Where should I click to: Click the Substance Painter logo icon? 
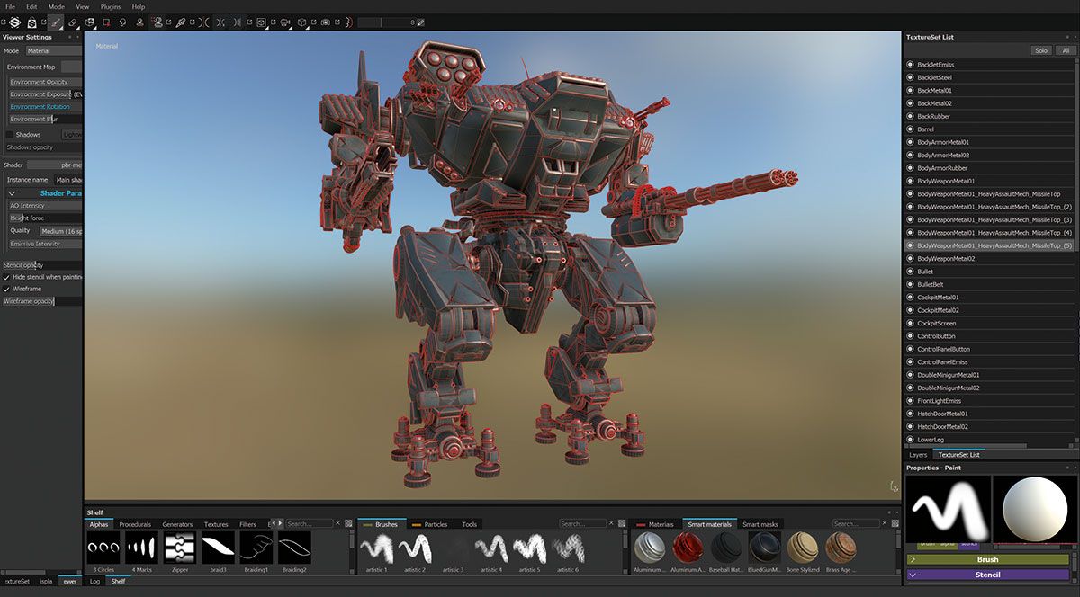point(15,22)
